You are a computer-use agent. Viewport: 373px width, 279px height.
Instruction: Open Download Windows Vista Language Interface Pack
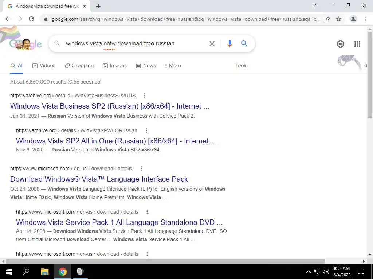coord(99,179)
